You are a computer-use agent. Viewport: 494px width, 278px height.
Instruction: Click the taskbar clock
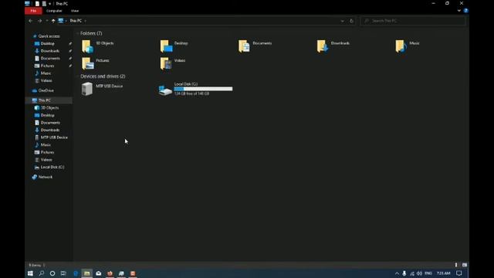click(444, 273)
